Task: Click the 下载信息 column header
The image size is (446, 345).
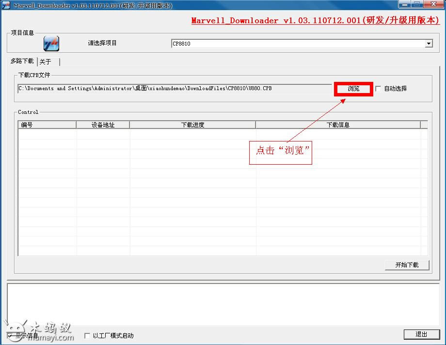Action: pos(337,125)
